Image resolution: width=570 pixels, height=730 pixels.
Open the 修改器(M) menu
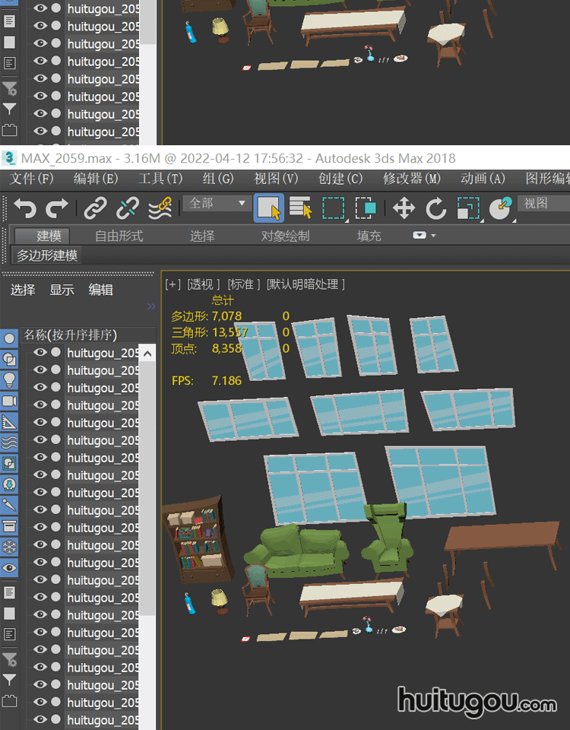pos(412,179)
